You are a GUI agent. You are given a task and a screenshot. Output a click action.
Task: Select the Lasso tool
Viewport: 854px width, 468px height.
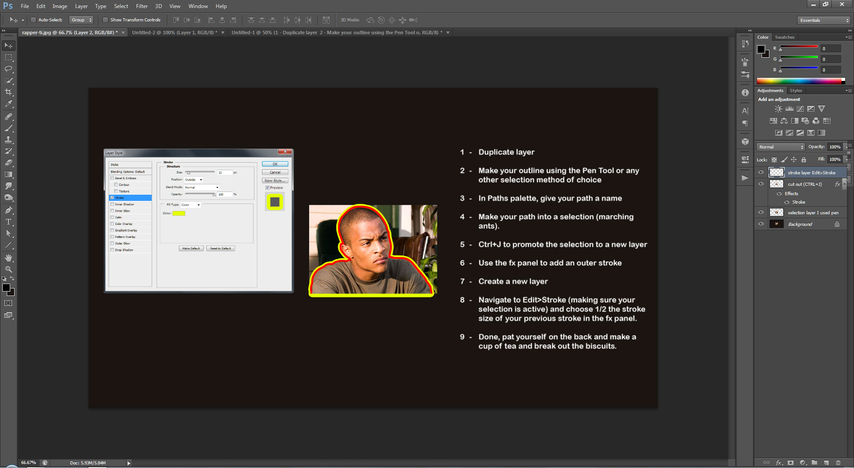[x=8, y=69]
